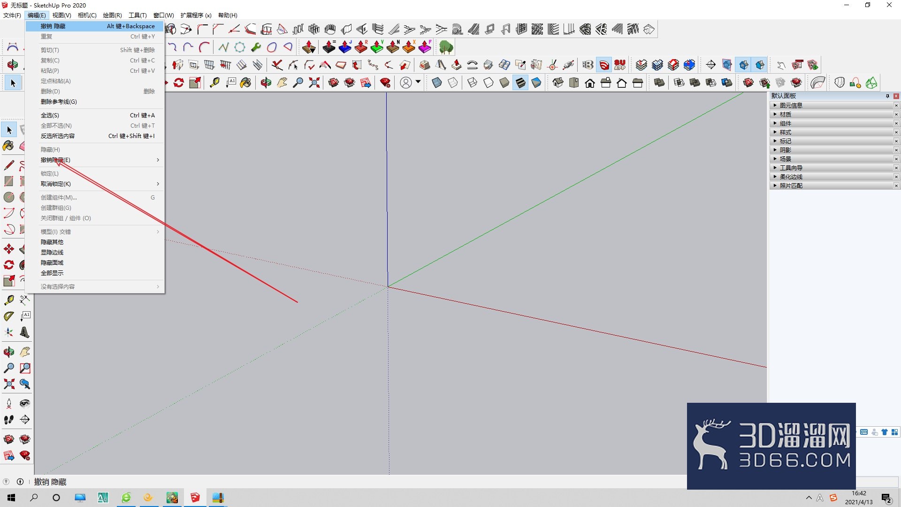
Task: Select the Look Around eye tool
Action: coord(25,404)
